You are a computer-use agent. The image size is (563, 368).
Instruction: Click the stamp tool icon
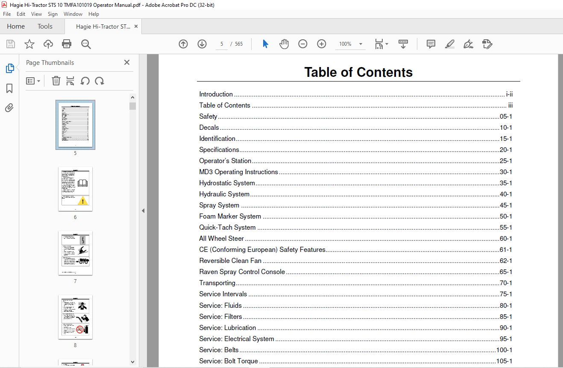487,44
